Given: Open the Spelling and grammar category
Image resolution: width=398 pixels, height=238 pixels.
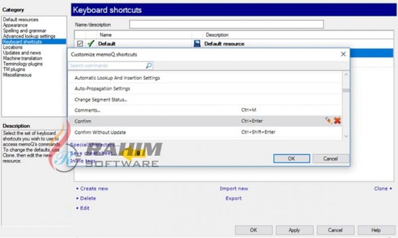Looking at the screenshot, I should tap(25, 31).
